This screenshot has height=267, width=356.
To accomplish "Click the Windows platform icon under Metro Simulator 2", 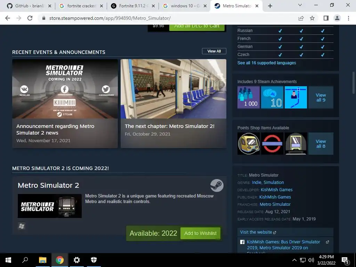I will click(22, 226).
